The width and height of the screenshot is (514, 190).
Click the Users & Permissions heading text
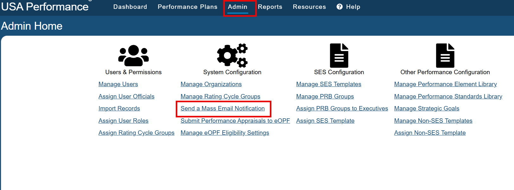click(x=133, y=72)
